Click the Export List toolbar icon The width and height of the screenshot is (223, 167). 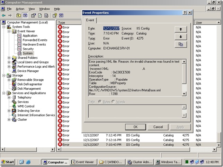pyautogui.click(x=46, y=15)
